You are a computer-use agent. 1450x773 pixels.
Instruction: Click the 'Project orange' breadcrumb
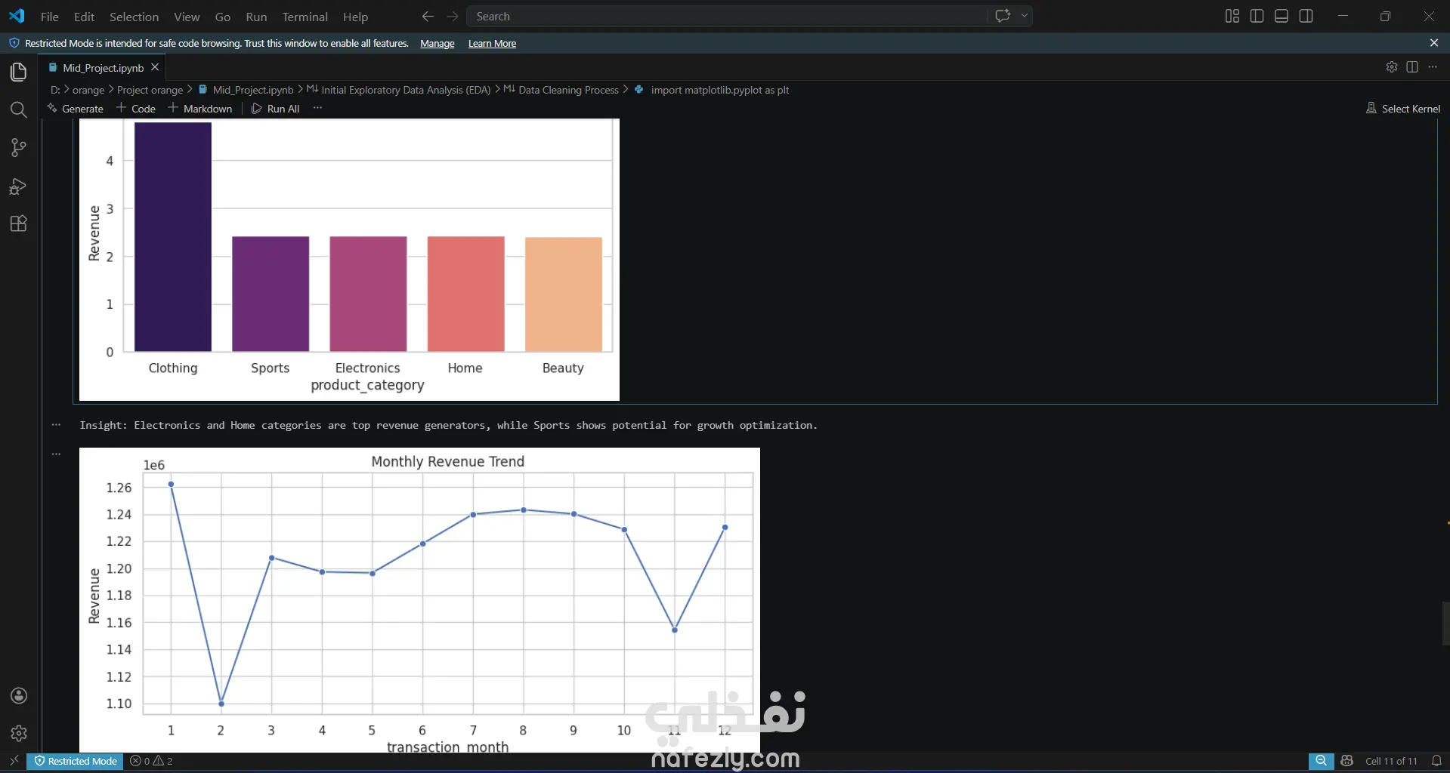click(150, 90)
